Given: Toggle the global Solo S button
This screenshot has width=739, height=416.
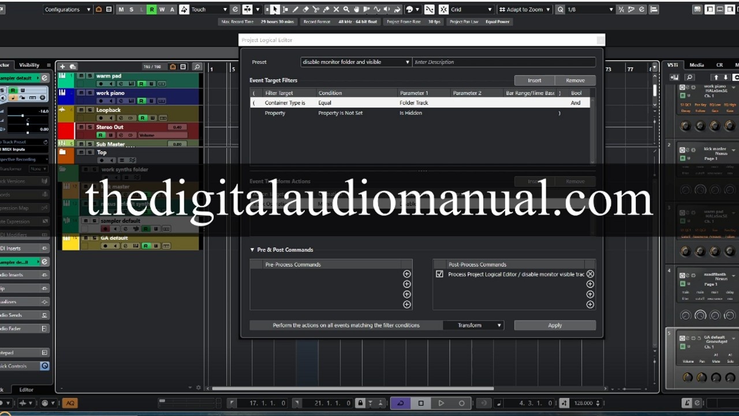Looking at the screenshot, I should click(131, 9).
